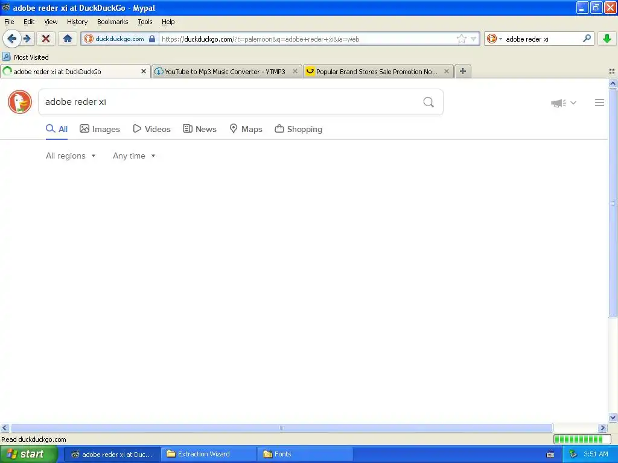The width and height of the screenshot is (618, 463).
Task: Click the 3:51 AM clock
Action: [596, 454]
